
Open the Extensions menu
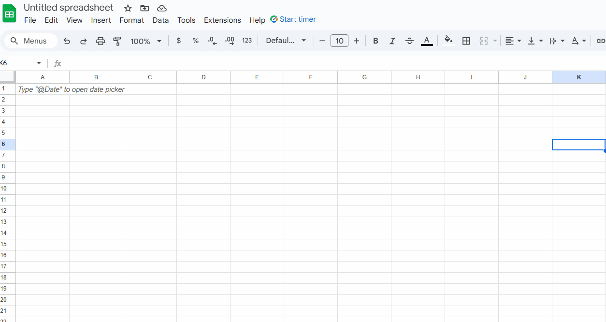coord(222,20)
